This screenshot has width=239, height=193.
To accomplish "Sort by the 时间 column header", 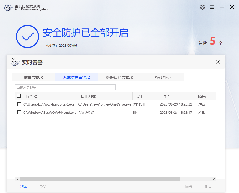I will [177, 96].
